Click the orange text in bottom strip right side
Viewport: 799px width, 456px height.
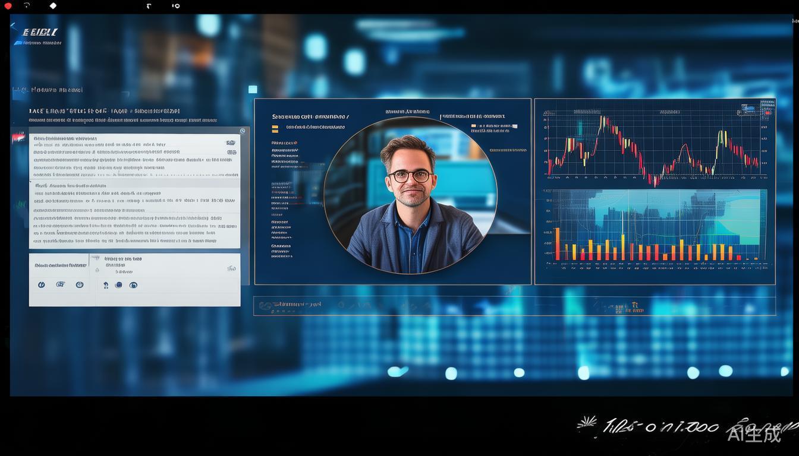pyautogui.click(x=629, y=308)
